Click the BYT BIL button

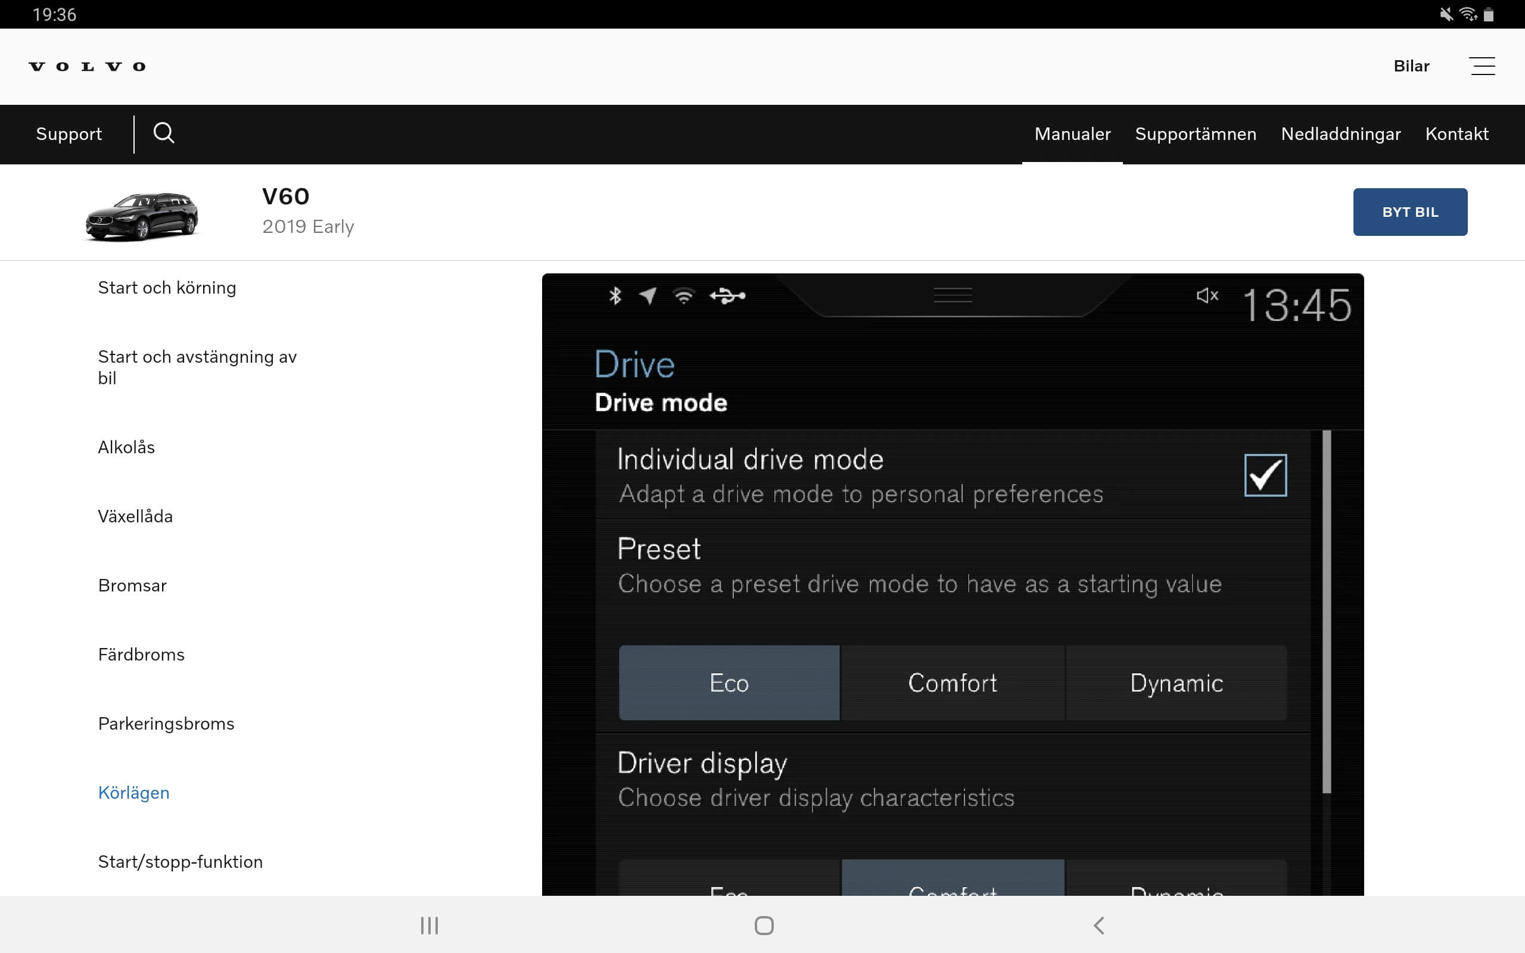pos(1409,212)
